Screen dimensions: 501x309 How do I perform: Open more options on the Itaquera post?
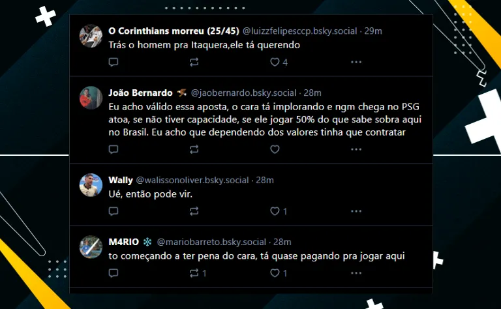pyautogui.click(x=356, y=62)
